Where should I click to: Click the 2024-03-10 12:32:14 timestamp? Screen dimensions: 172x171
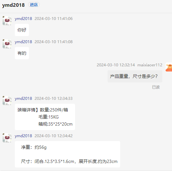pos(116,65)
